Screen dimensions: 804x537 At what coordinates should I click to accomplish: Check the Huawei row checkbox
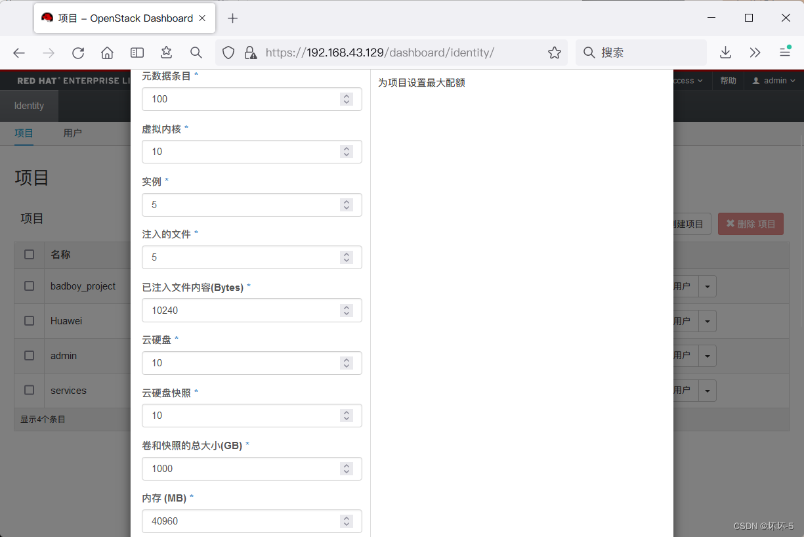click(29, 320)
